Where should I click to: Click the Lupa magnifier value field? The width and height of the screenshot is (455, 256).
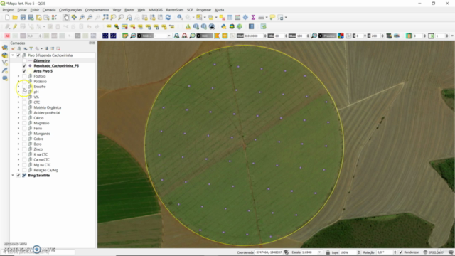pyautogui.click(x=348, y=252)
